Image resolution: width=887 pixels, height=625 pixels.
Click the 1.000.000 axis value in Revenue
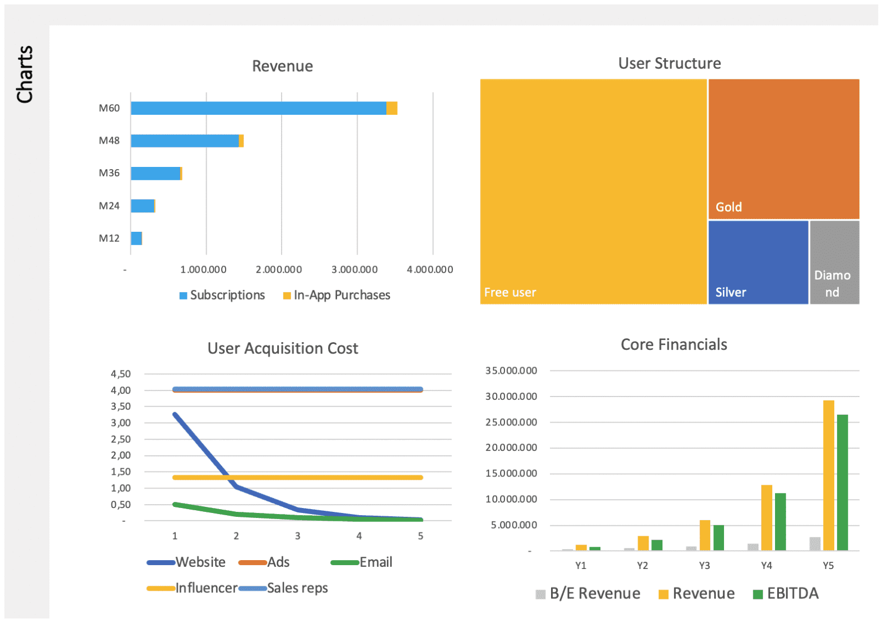[203, 270]
